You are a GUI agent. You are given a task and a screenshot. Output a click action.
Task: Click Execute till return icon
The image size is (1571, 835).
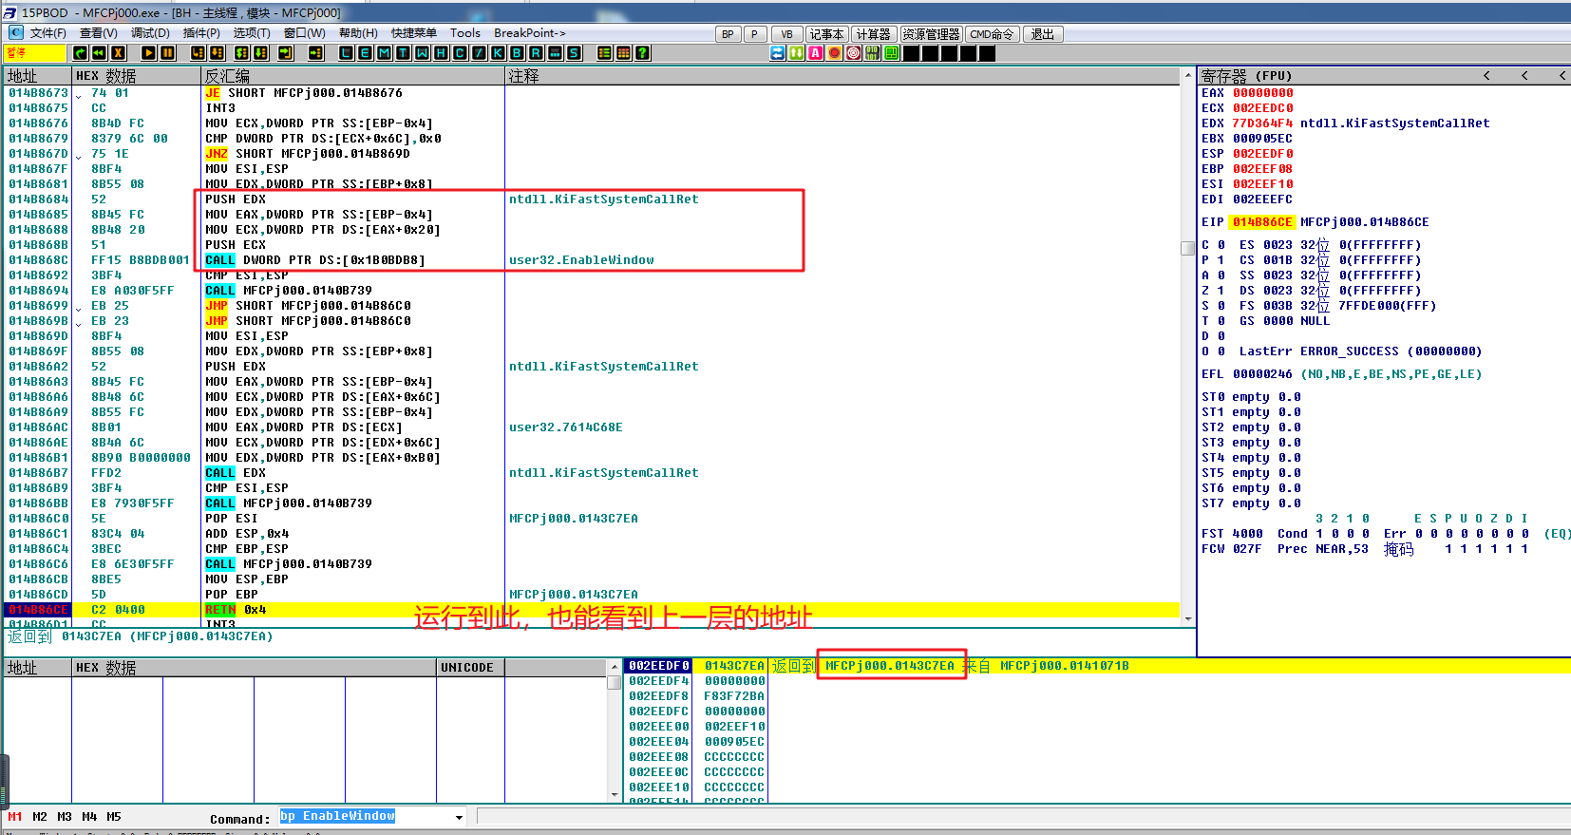point(286,53)
